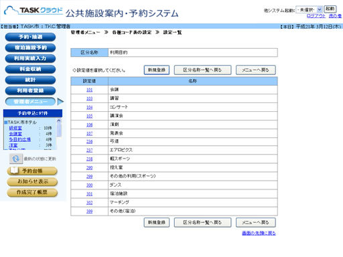Click the 各種コード表の設定 breadcrumb text

pyautogui.click(x=132, y=33)
